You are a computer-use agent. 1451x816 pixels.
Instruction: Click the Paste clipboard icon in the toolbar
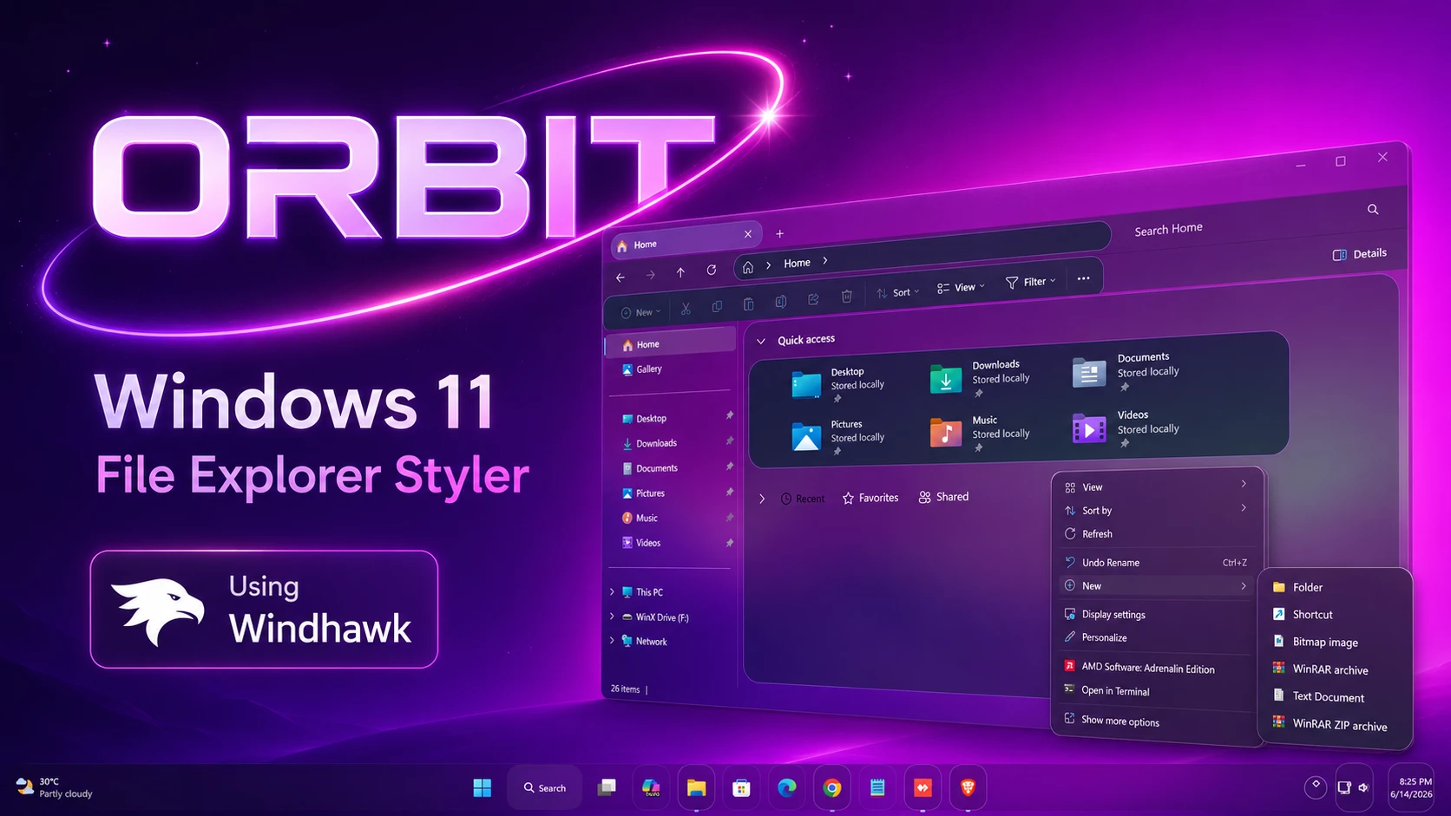point(748,304)
